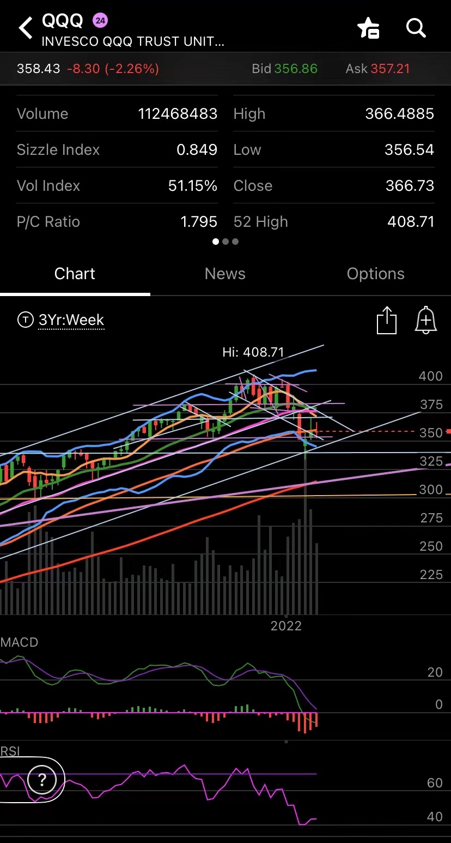Tap the purple 24 badge
This screenshot has height=843, width=451.
[100, 21]
